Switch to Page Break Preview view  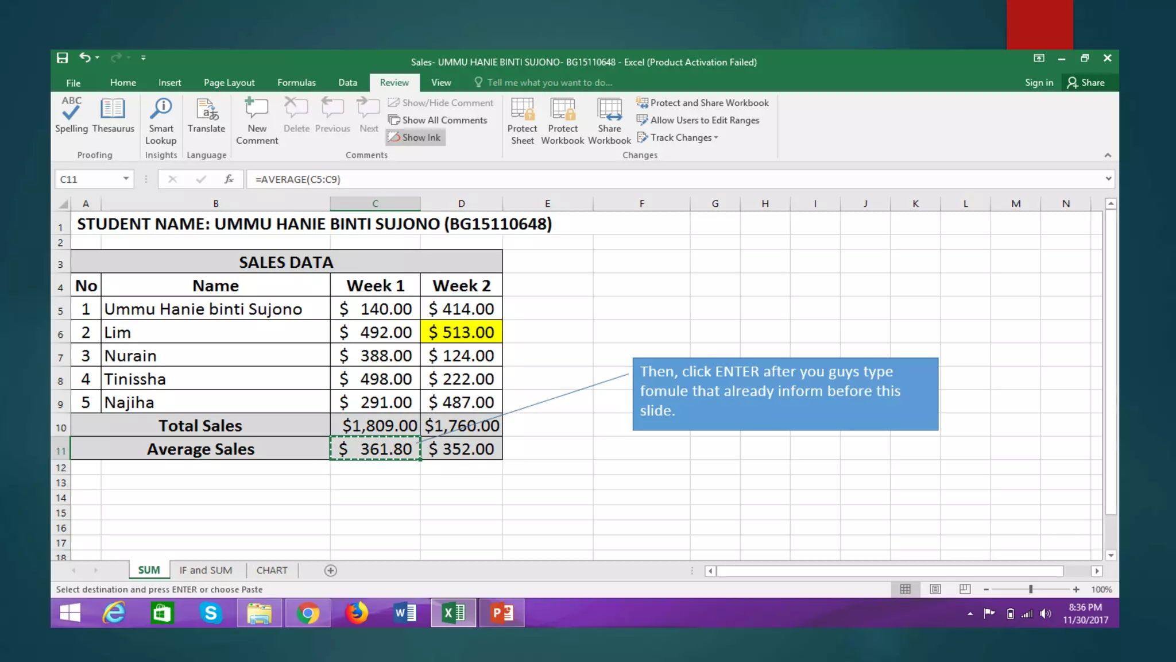pos(965,589)
